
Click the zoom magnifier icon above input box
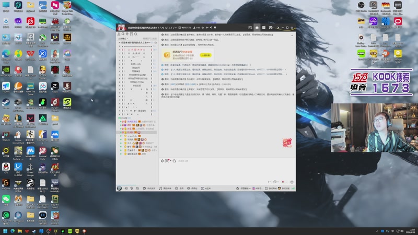(x=175, y=161)
